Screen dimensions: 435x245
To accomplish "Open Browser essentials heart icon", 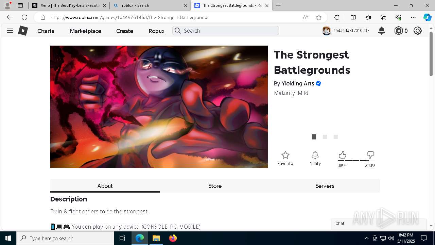I will coord(398,17).
